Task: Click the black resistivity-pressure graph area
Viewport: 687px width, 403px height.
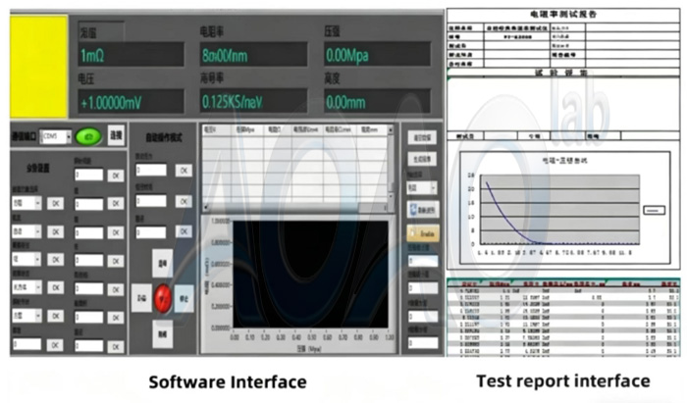Action: 310,272
